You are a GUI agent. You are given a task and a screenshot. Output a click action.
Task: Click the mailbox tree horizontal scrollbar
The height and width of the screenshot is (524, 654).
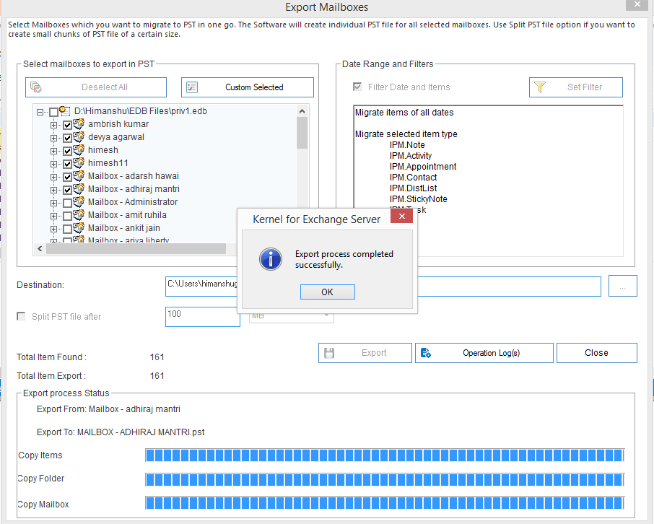pyautogui.click(x=136, y=249)
